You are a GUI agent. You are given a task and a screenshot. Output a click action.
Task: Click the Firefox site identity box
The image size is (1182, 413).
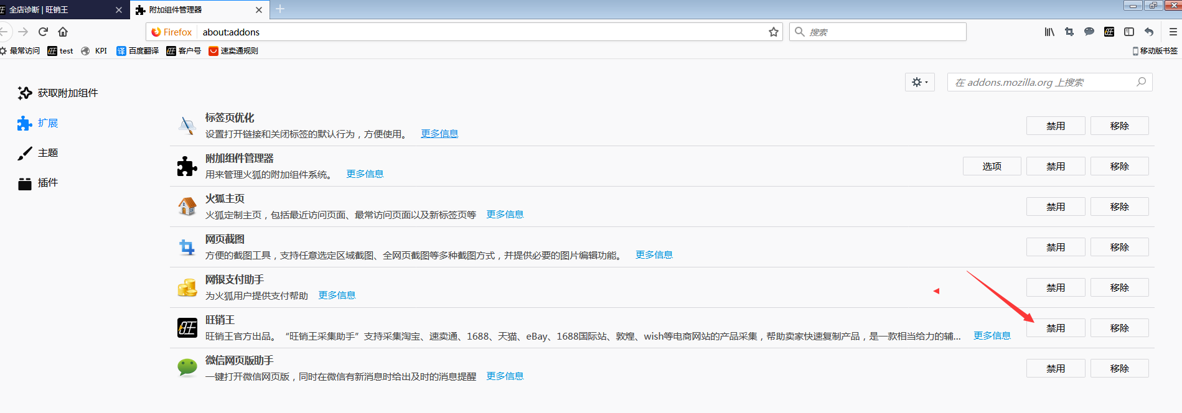(x=172, y=32)
